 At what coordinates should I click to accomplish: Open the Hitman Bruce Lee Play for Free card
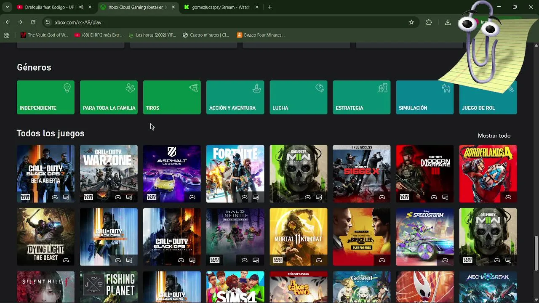point(361,237)
